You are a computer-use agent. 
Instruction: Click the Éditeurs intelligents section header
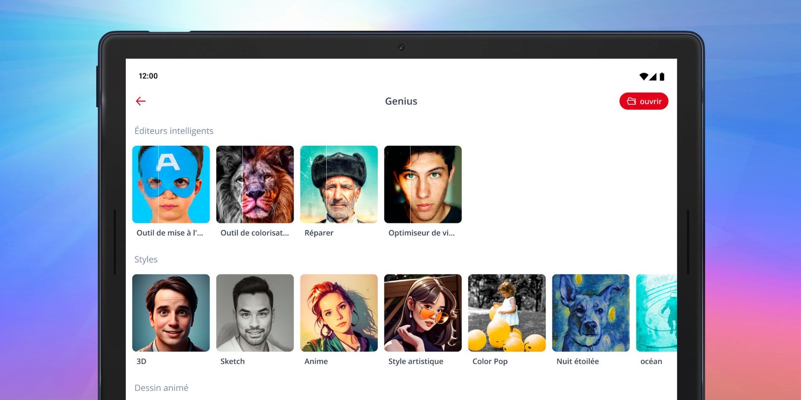coord(174,131)
